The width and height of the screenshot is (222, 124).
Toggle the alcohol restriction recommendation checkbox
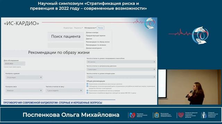tap(87, 84)
